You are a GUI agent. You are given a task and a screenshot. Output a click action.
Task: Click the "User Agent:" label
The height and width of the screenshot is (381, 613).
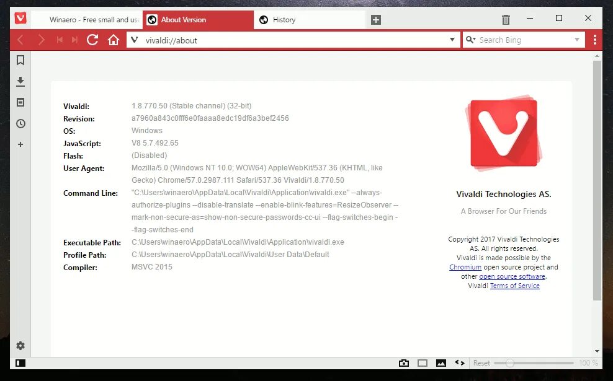pos(84,169)
